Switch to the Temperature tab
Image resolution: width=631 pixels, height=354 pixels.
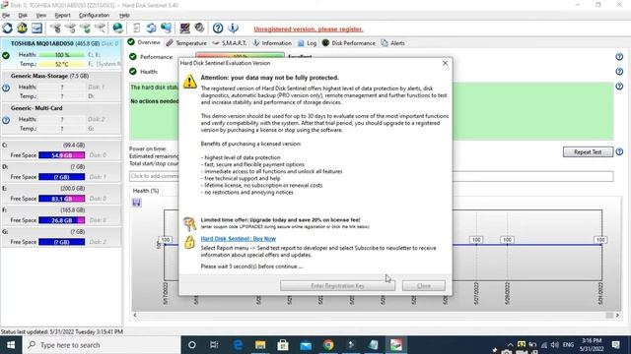(x=186, y=43)
